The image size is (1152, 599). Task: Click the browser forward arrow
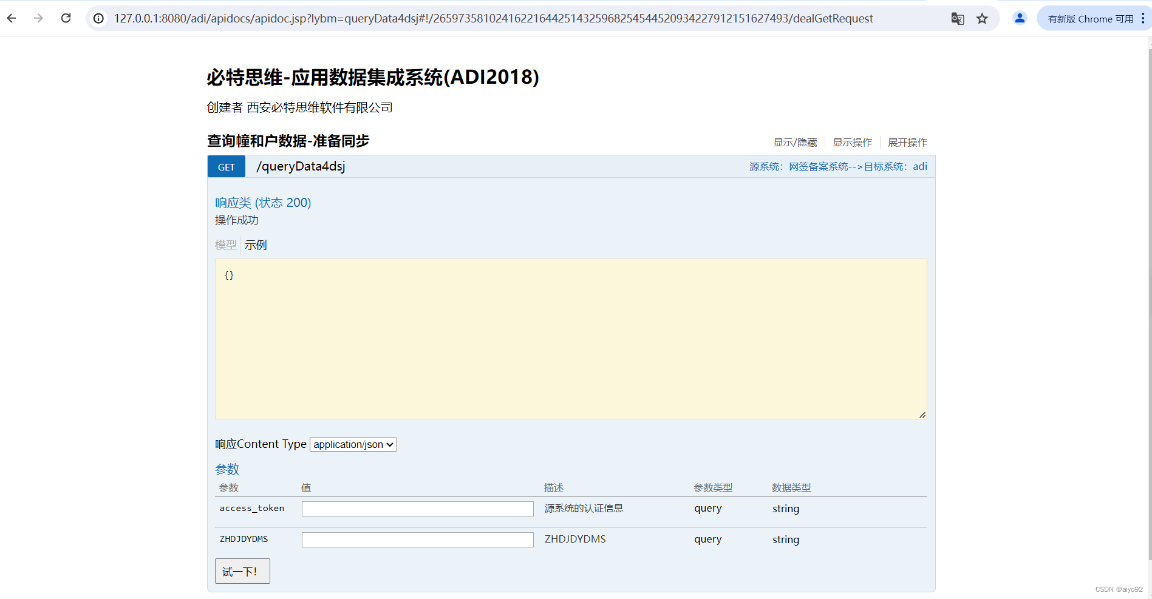coord(39,18)
